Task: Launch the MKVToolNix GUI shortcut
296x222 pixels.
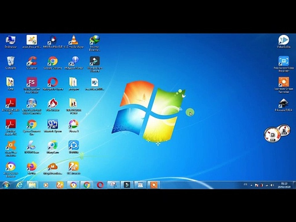Action: [53, 42]
